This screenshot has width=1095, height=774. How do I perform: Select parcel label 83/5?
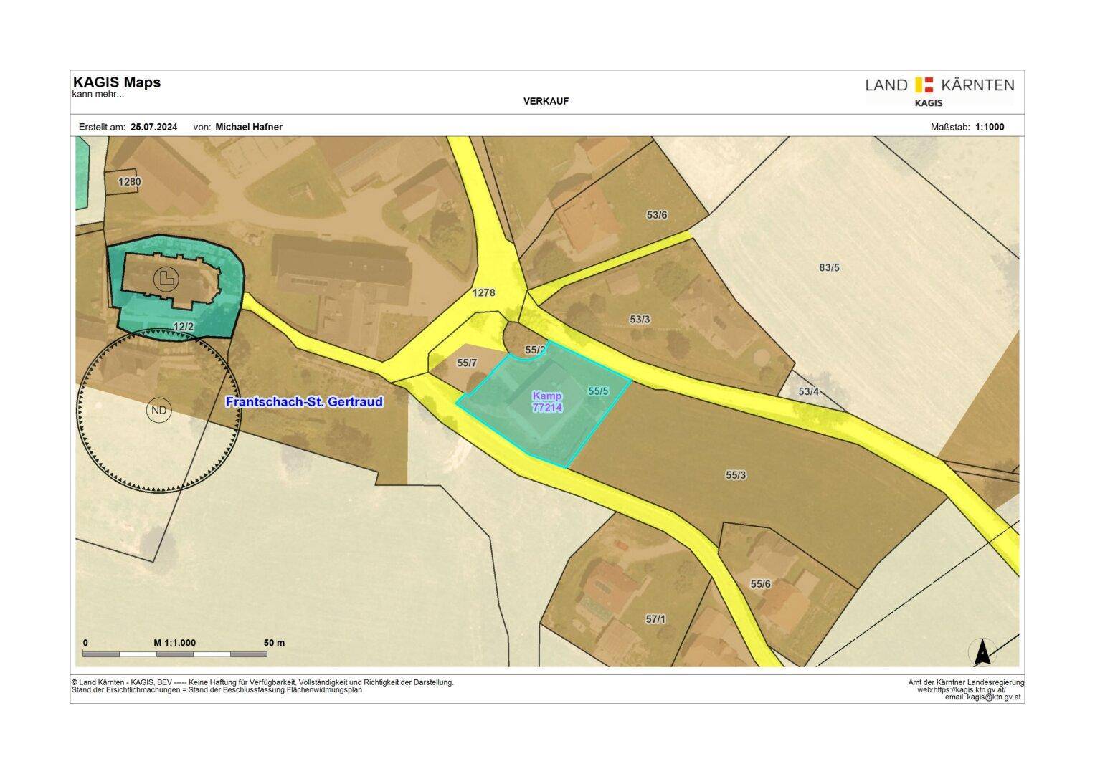click(829, 267)
